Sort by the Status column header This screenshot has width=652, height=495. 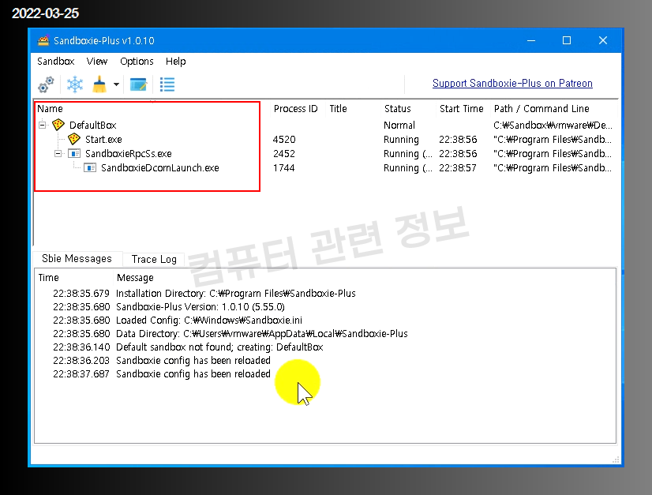398,109
